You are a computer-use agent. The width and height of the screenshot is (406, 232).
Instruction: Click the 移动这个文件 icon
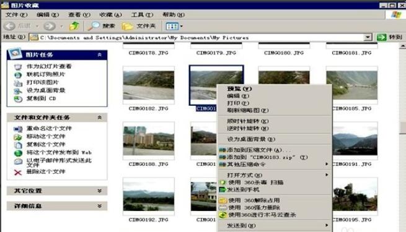coord(18,137)
